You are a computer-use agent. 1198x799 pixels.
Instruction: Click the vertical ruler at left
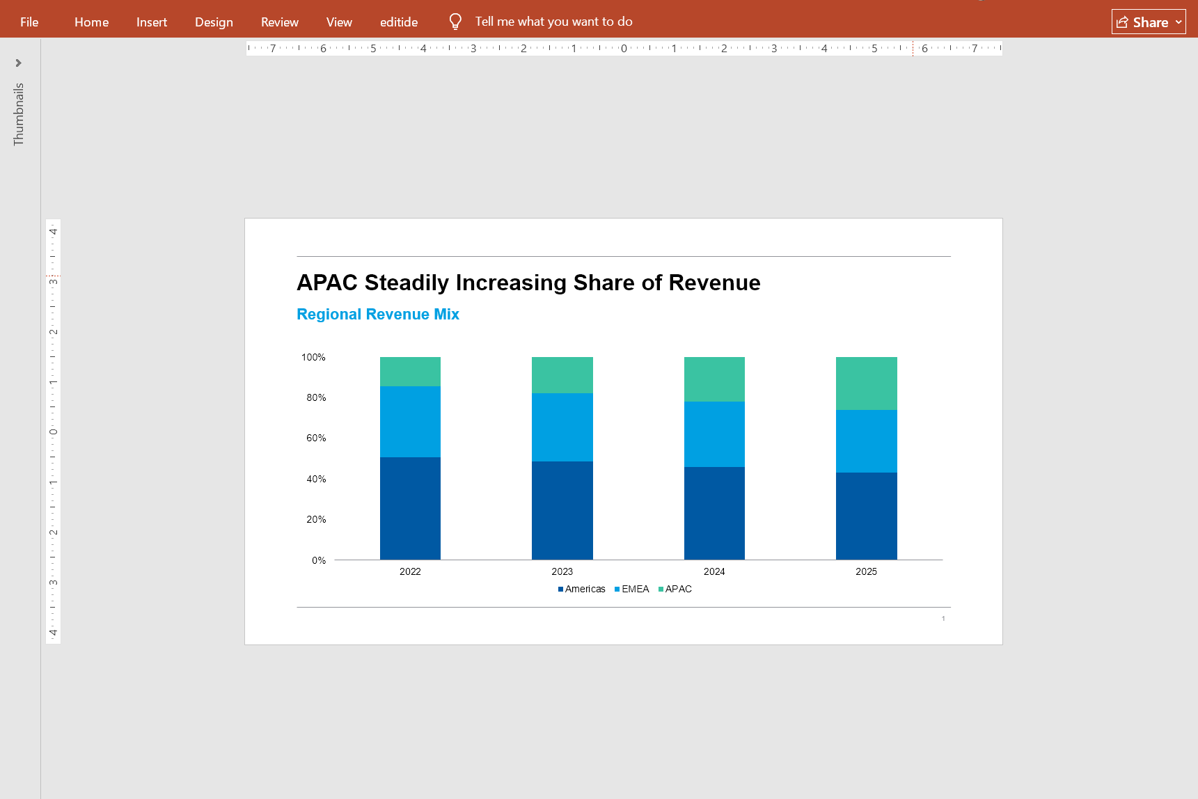click(53, 432)
